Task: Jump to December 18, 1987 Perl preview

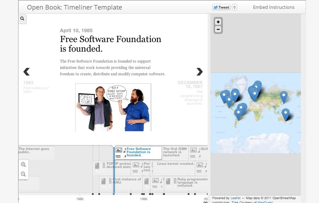Action: pyautogui.click(x=190, y=93)
